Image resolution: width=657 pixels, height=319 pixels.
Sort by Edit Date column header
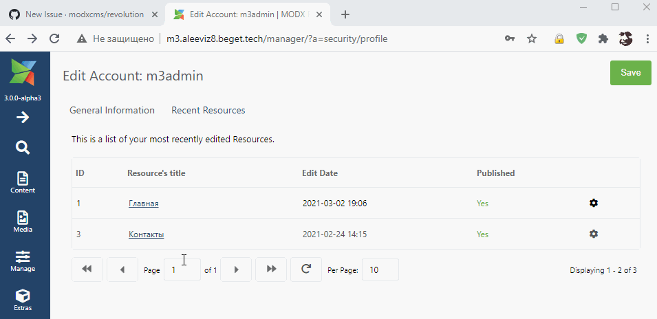(x=320, y=173)
